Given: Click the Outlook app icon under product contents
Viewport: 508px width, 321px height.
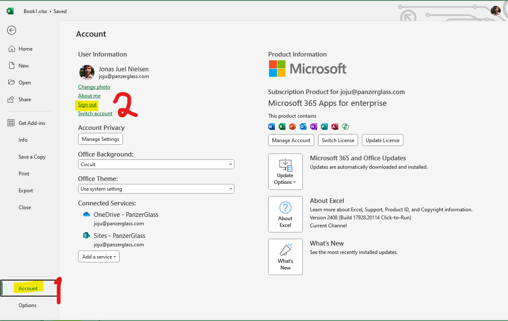Looking at the screenshot, I should coord(303,127).
